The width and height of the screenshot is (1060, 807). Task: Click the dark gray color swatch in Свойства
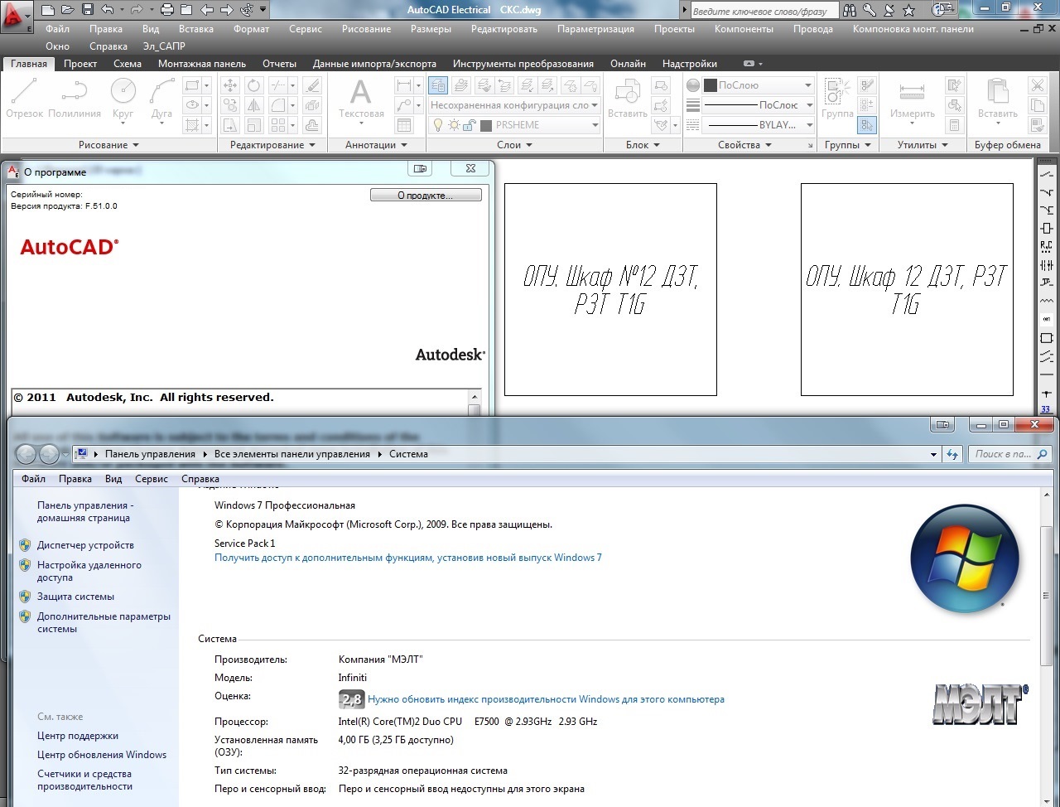coord(710,85)
